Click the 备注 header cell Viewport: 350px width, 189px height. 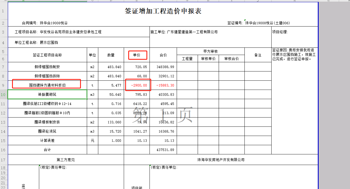[258, 55]
